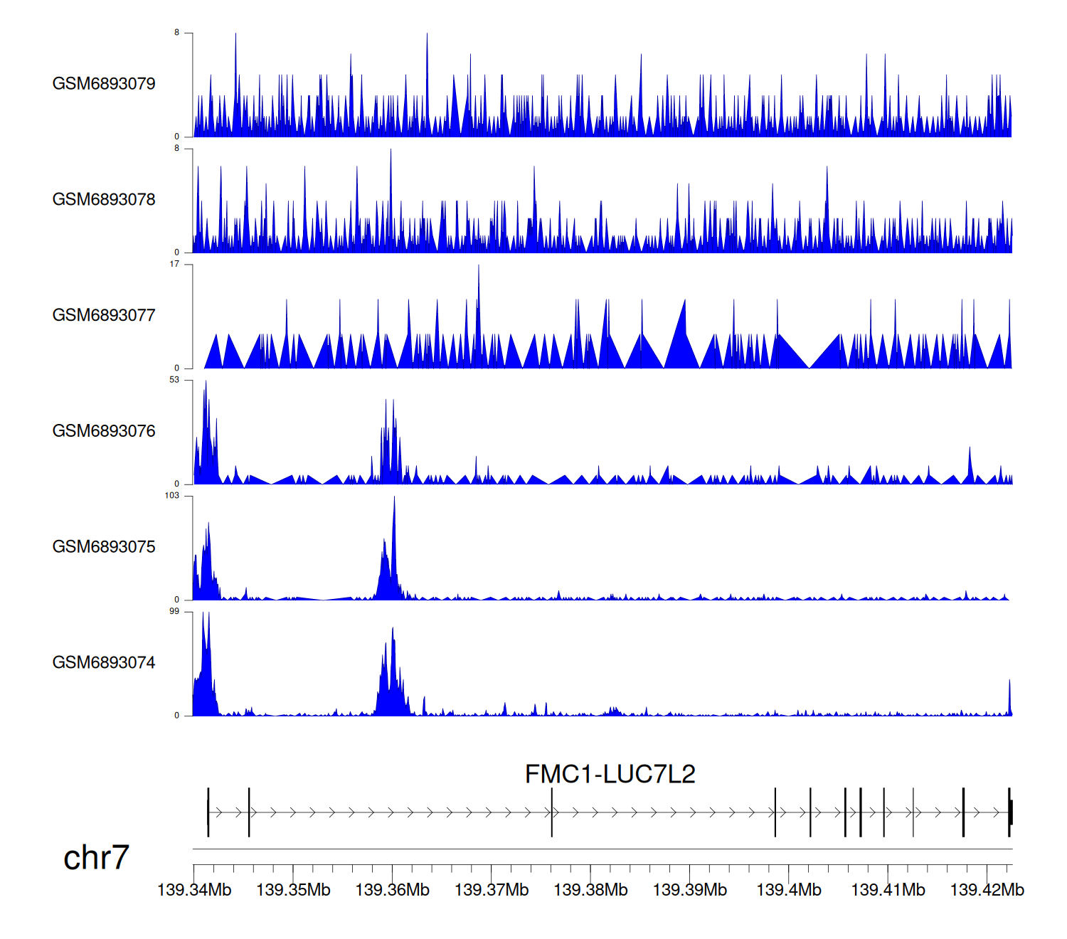Click the y-axis maximum value 53
The width and height of the screenshot is (1067, 939).
(174, 380)
